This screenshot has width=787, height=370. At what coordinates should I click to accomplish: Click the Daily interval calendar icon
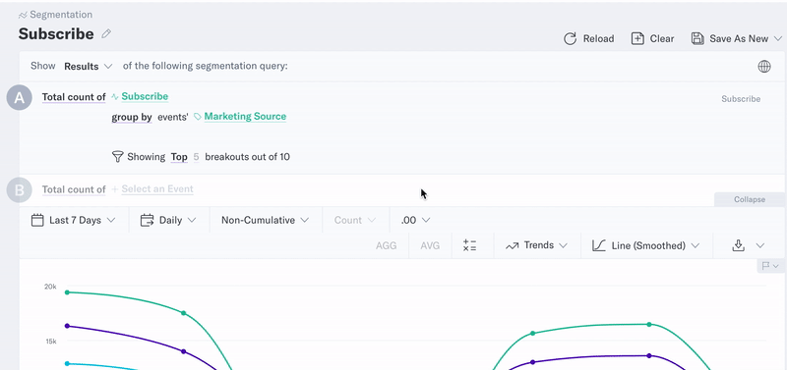point(147,220)
